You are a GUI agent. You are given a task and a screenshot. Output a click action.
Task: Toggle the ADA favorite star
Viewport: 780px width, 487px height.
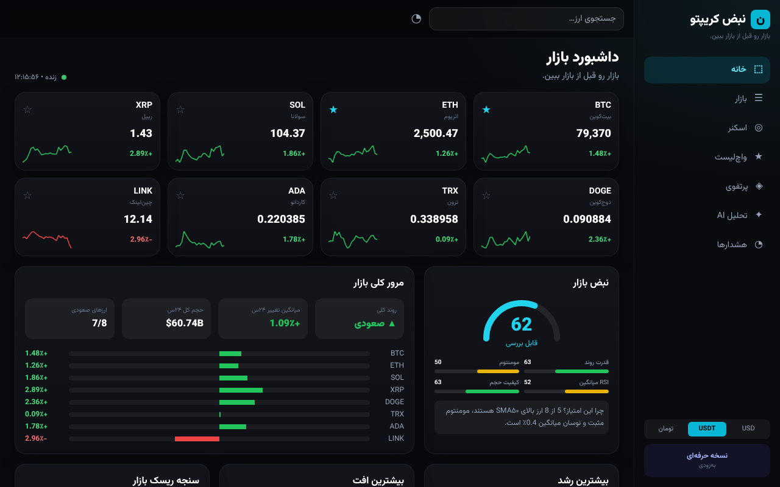tap(180, 195)
